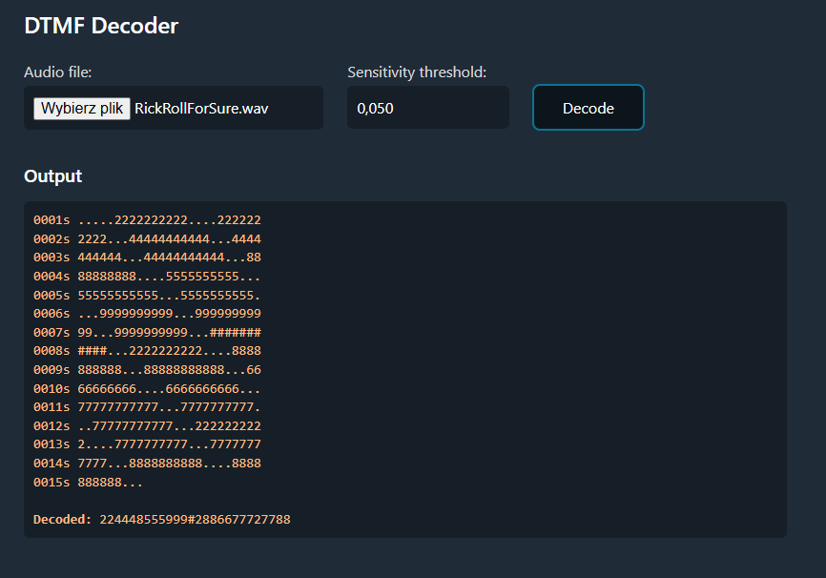Screen dimensions: 826x578
Task: Click the Decode button
Action: coord(588,107)
